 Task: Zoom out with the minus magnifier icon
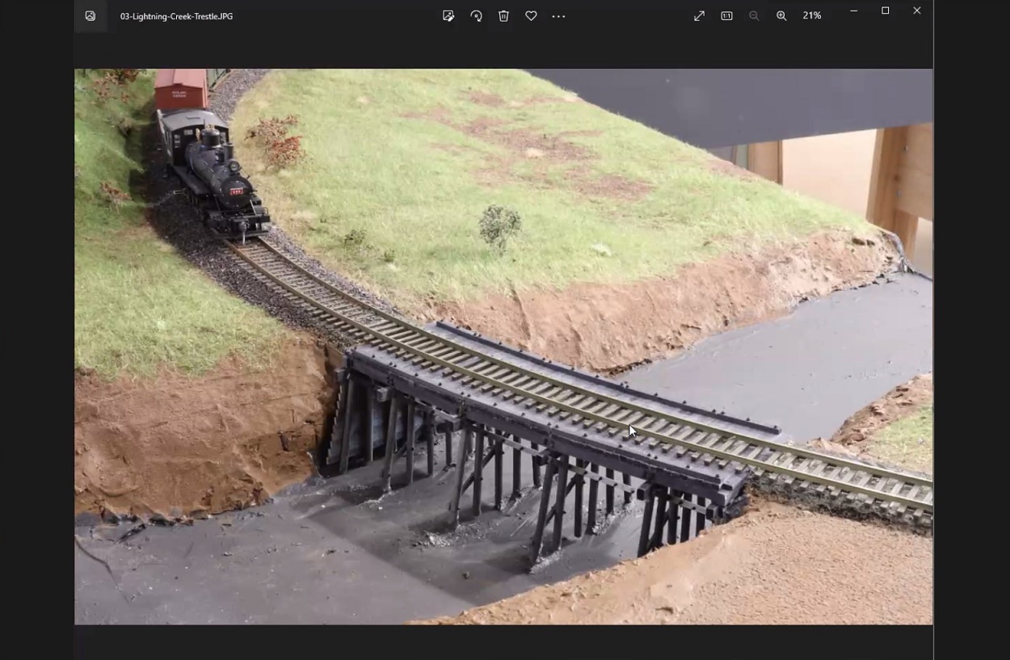754,16
